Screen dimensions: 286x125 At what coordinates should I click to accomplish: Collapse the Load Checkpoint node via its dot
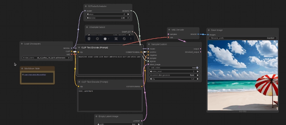point(22,44)
